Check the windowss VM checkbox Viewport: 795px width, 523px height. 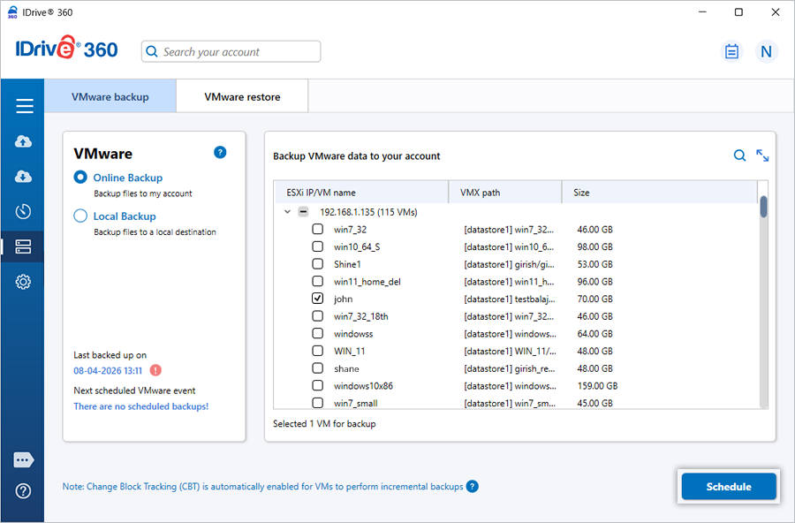317,333
